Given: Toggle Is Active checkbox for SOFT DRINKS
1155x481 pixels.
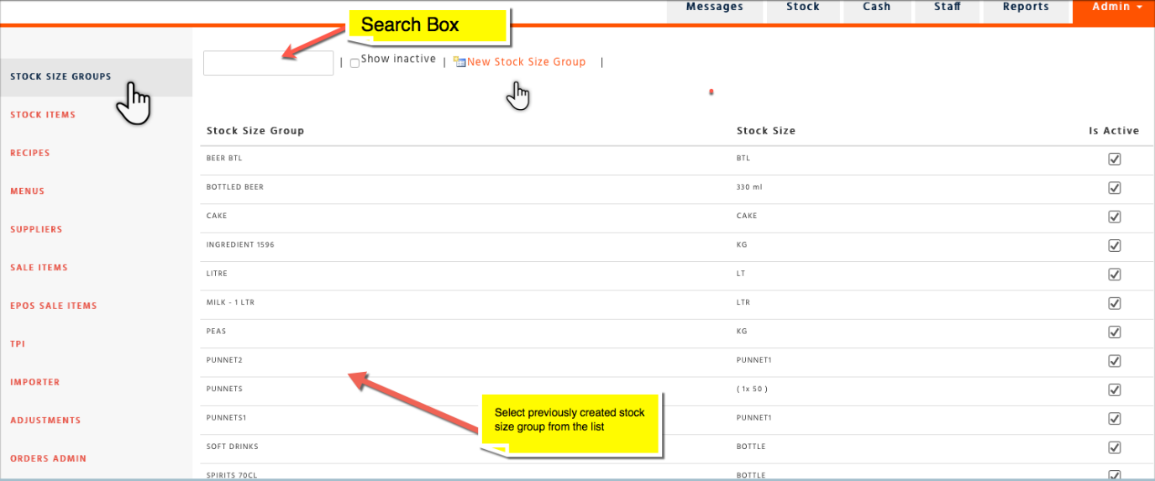Looking at the screenshot, I should click(x=1115, y=447).
